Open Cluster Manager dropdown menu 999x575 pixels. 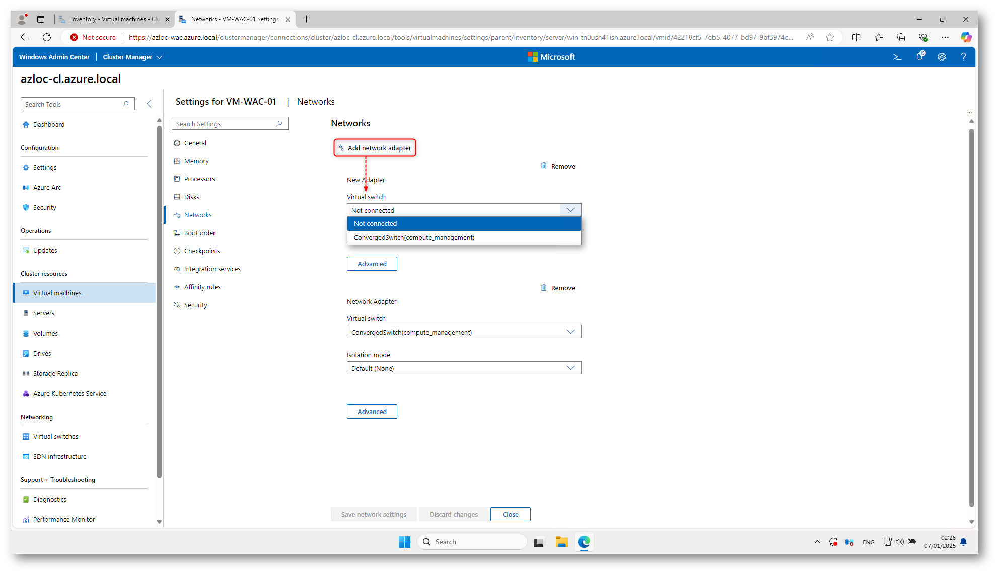[x=132, y=57]
